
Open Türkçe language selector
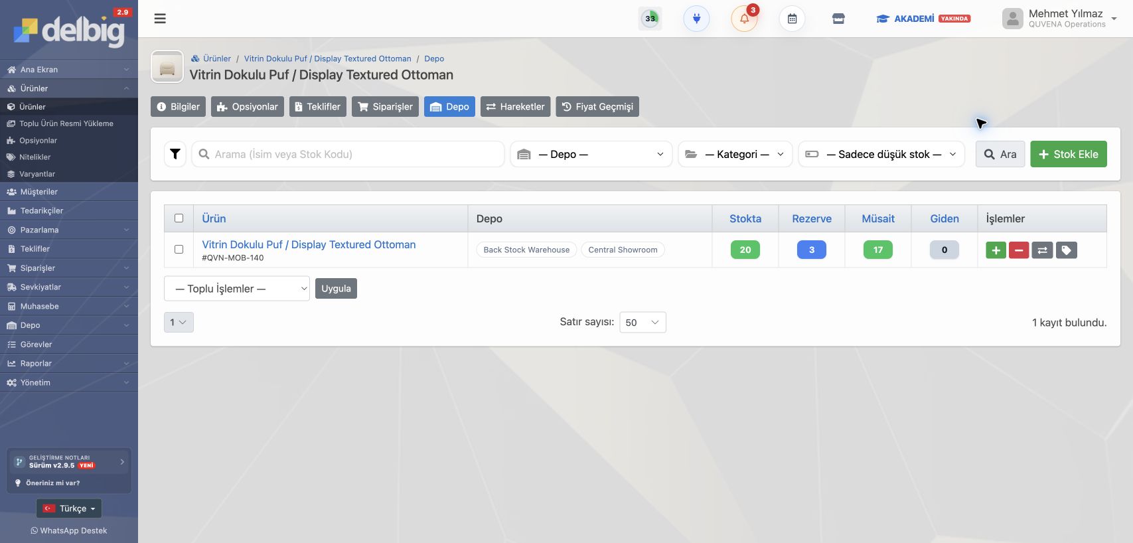point(69,508)
